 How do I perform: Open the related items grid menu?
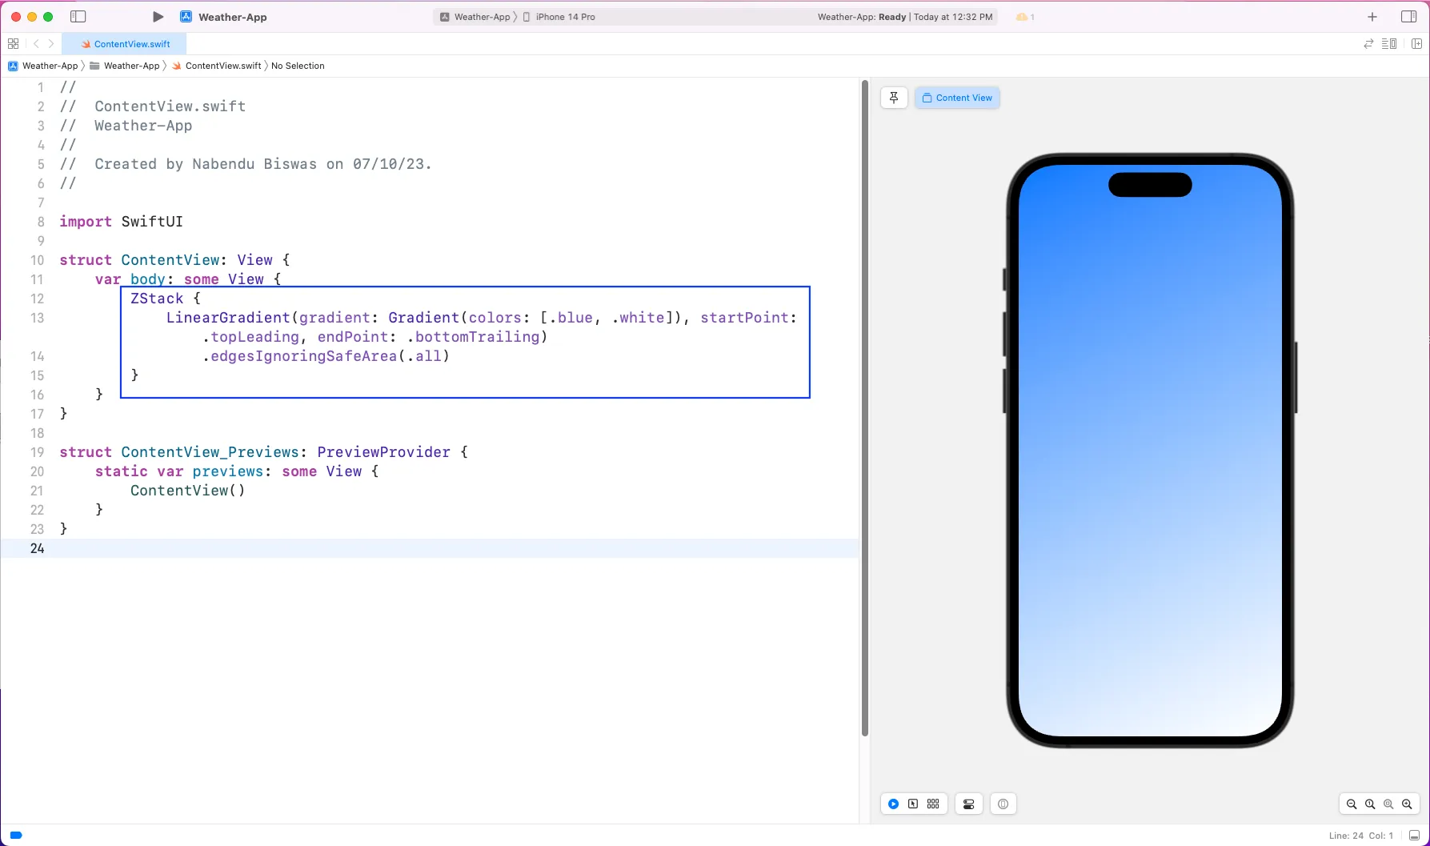pyautogui.click(x=13, y=44)
